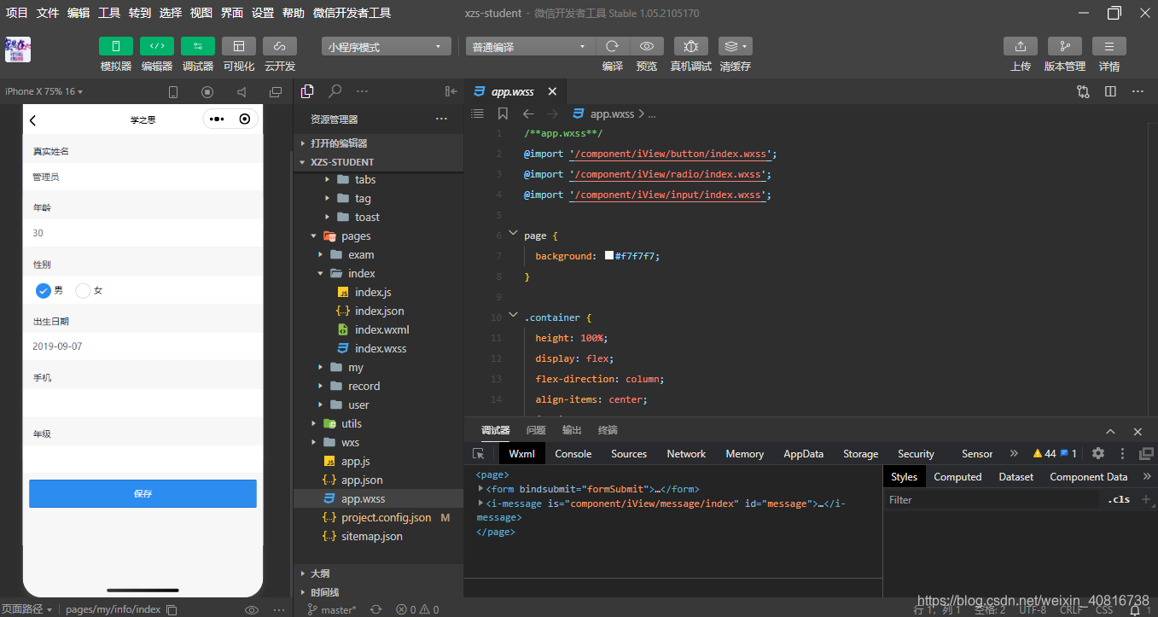
Task: Click the 手机 input field
Action: pyautogui.click(x=143, y=403)
